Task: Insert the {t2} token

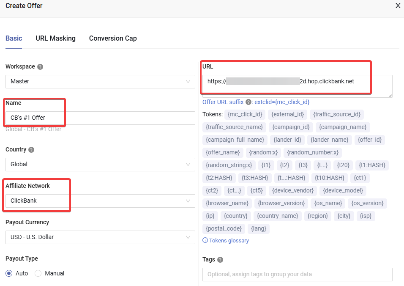Action: [x=285, y=165]
